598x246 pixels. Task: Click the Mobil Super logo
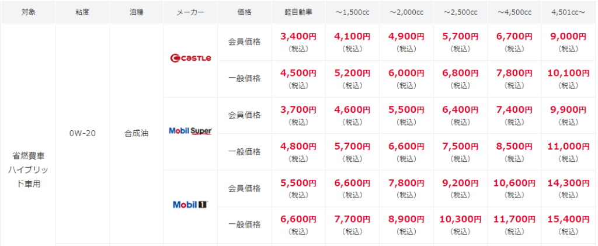[x=190, y=131]
